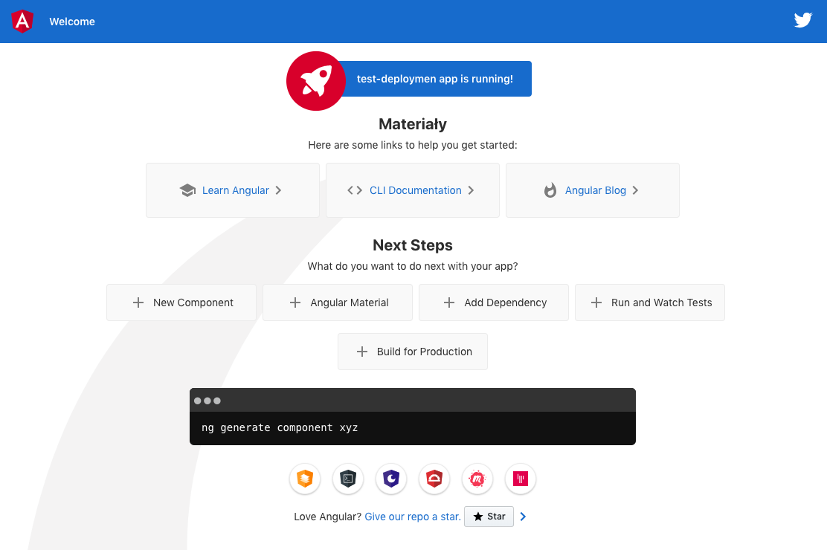Open the magenta Gitter logo icon

pyautogui.click(x=521, y=479)
